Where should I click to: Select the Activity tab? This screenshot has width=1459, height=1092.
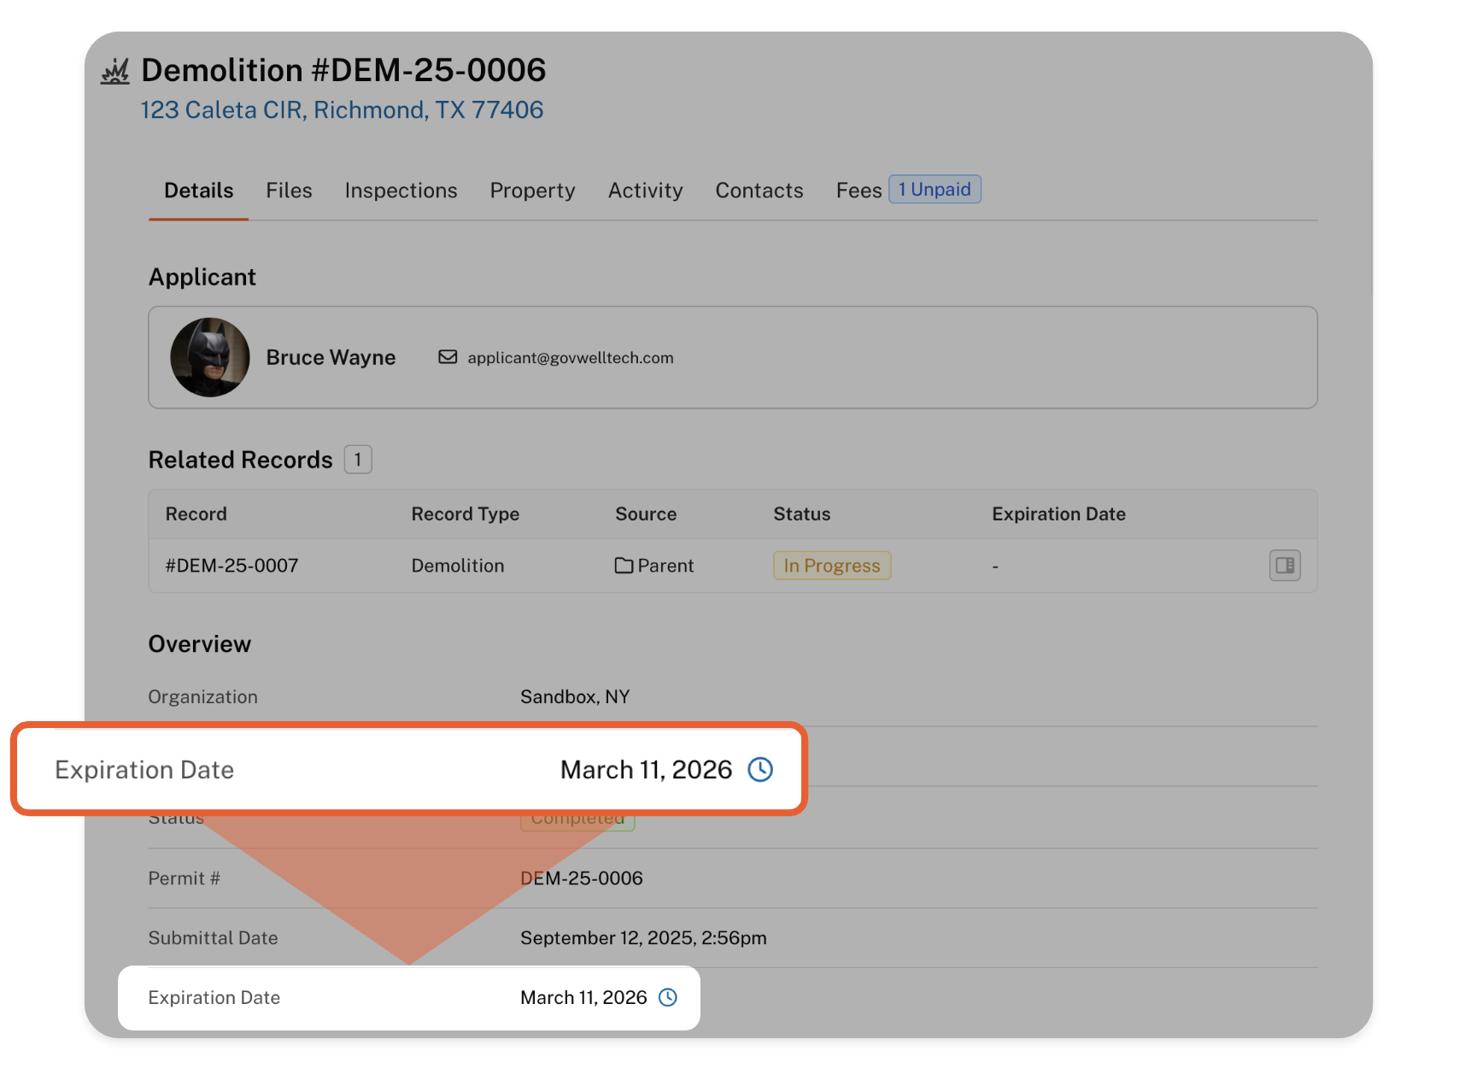(645, 191)
